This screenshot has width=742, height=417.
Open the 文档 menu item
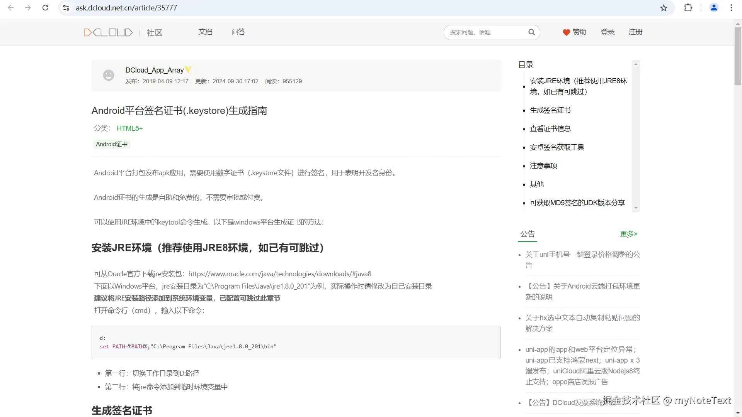[206, 32]
